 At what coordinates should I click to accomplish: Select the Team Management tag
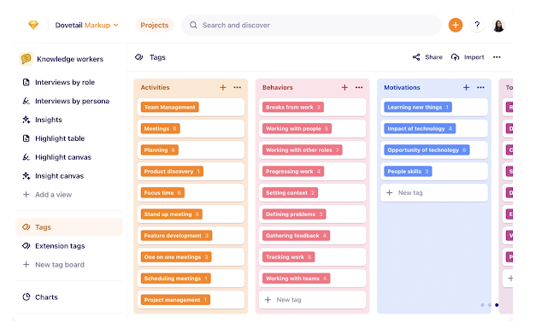[169, 107]
